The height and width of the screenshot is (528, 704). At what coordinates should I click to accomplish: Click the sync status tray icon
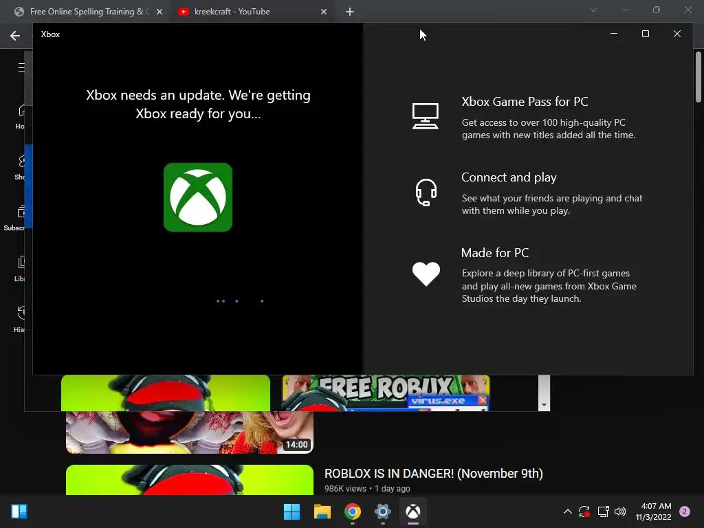click(584, 511)
